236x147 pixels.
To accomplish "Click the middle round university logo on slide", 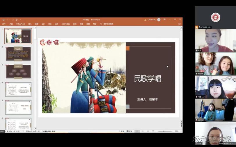I will [49, 42].
